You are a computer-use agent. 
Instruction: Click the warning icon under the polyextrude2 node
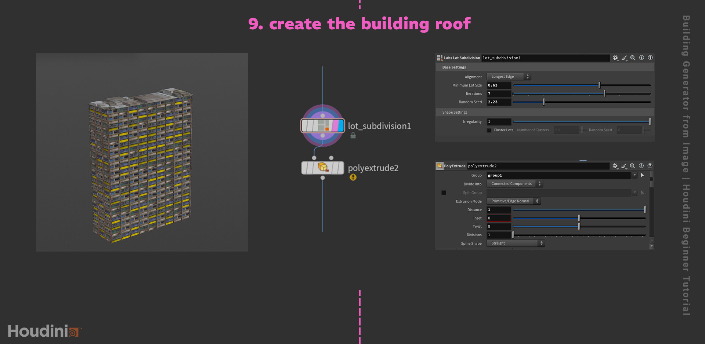click(352, 177)
